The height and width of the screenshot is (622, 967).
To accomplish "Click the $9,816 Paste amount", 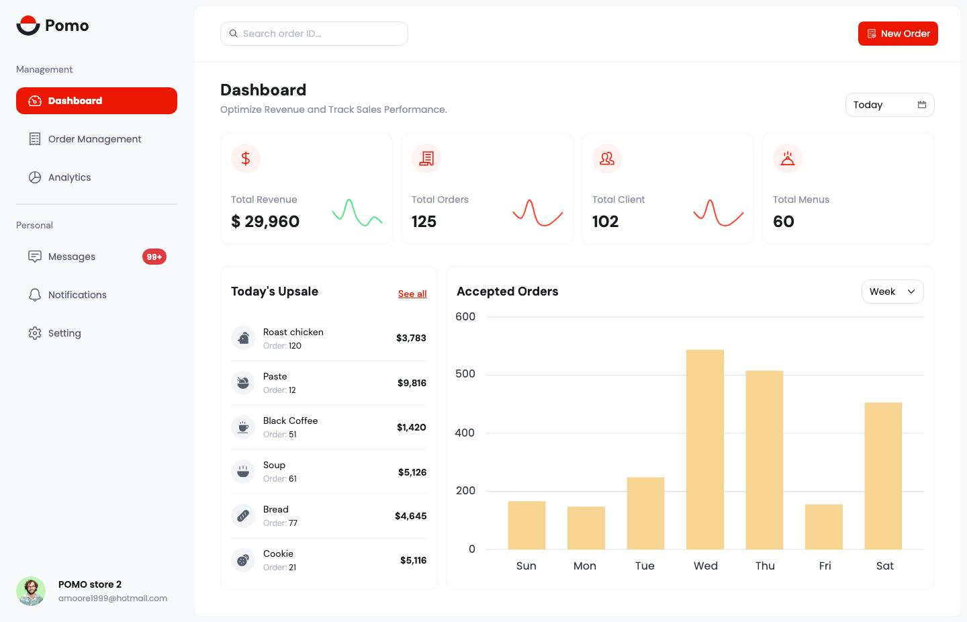I will (x=412, y=383).
